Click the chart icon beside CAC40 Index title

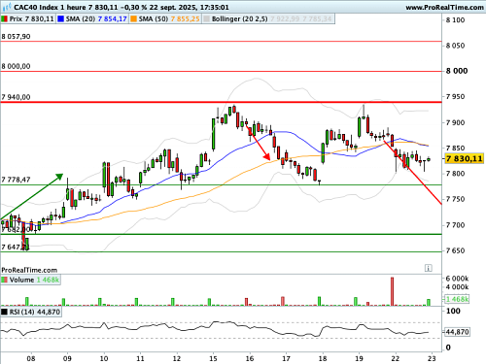click(x=7, y=7)
